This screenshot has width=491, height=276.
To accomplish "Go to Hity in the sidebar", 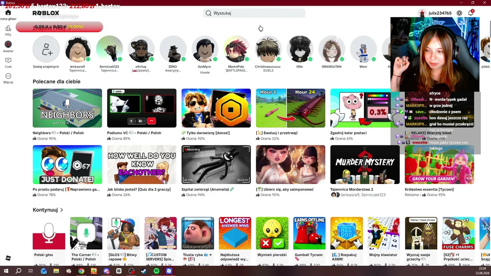I will 8,31.
